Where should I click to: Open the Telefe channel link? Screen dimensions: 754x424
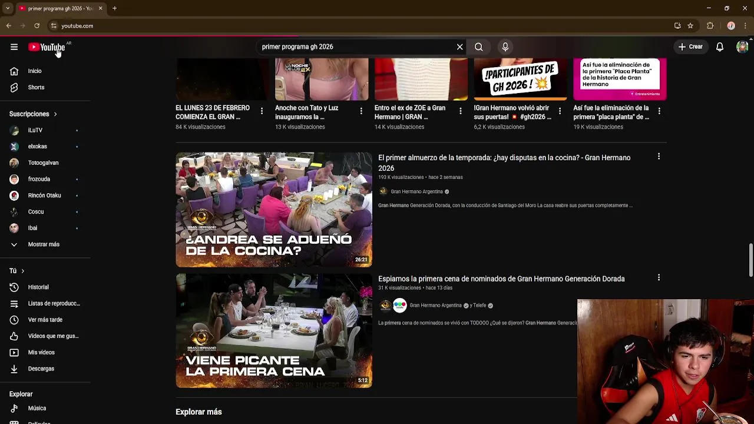[x=479, y=306]
